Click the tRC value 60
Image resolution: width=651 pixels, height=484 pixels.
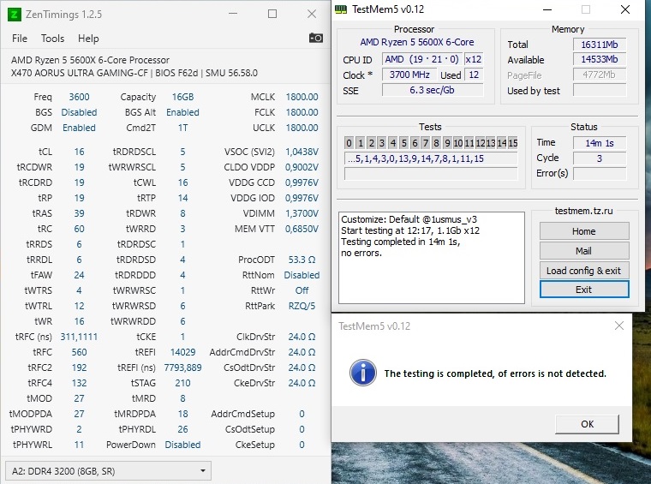tap(79, 229)
